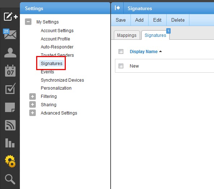
Task: Expand the Advanced Settings section
Action: point(33,113)
